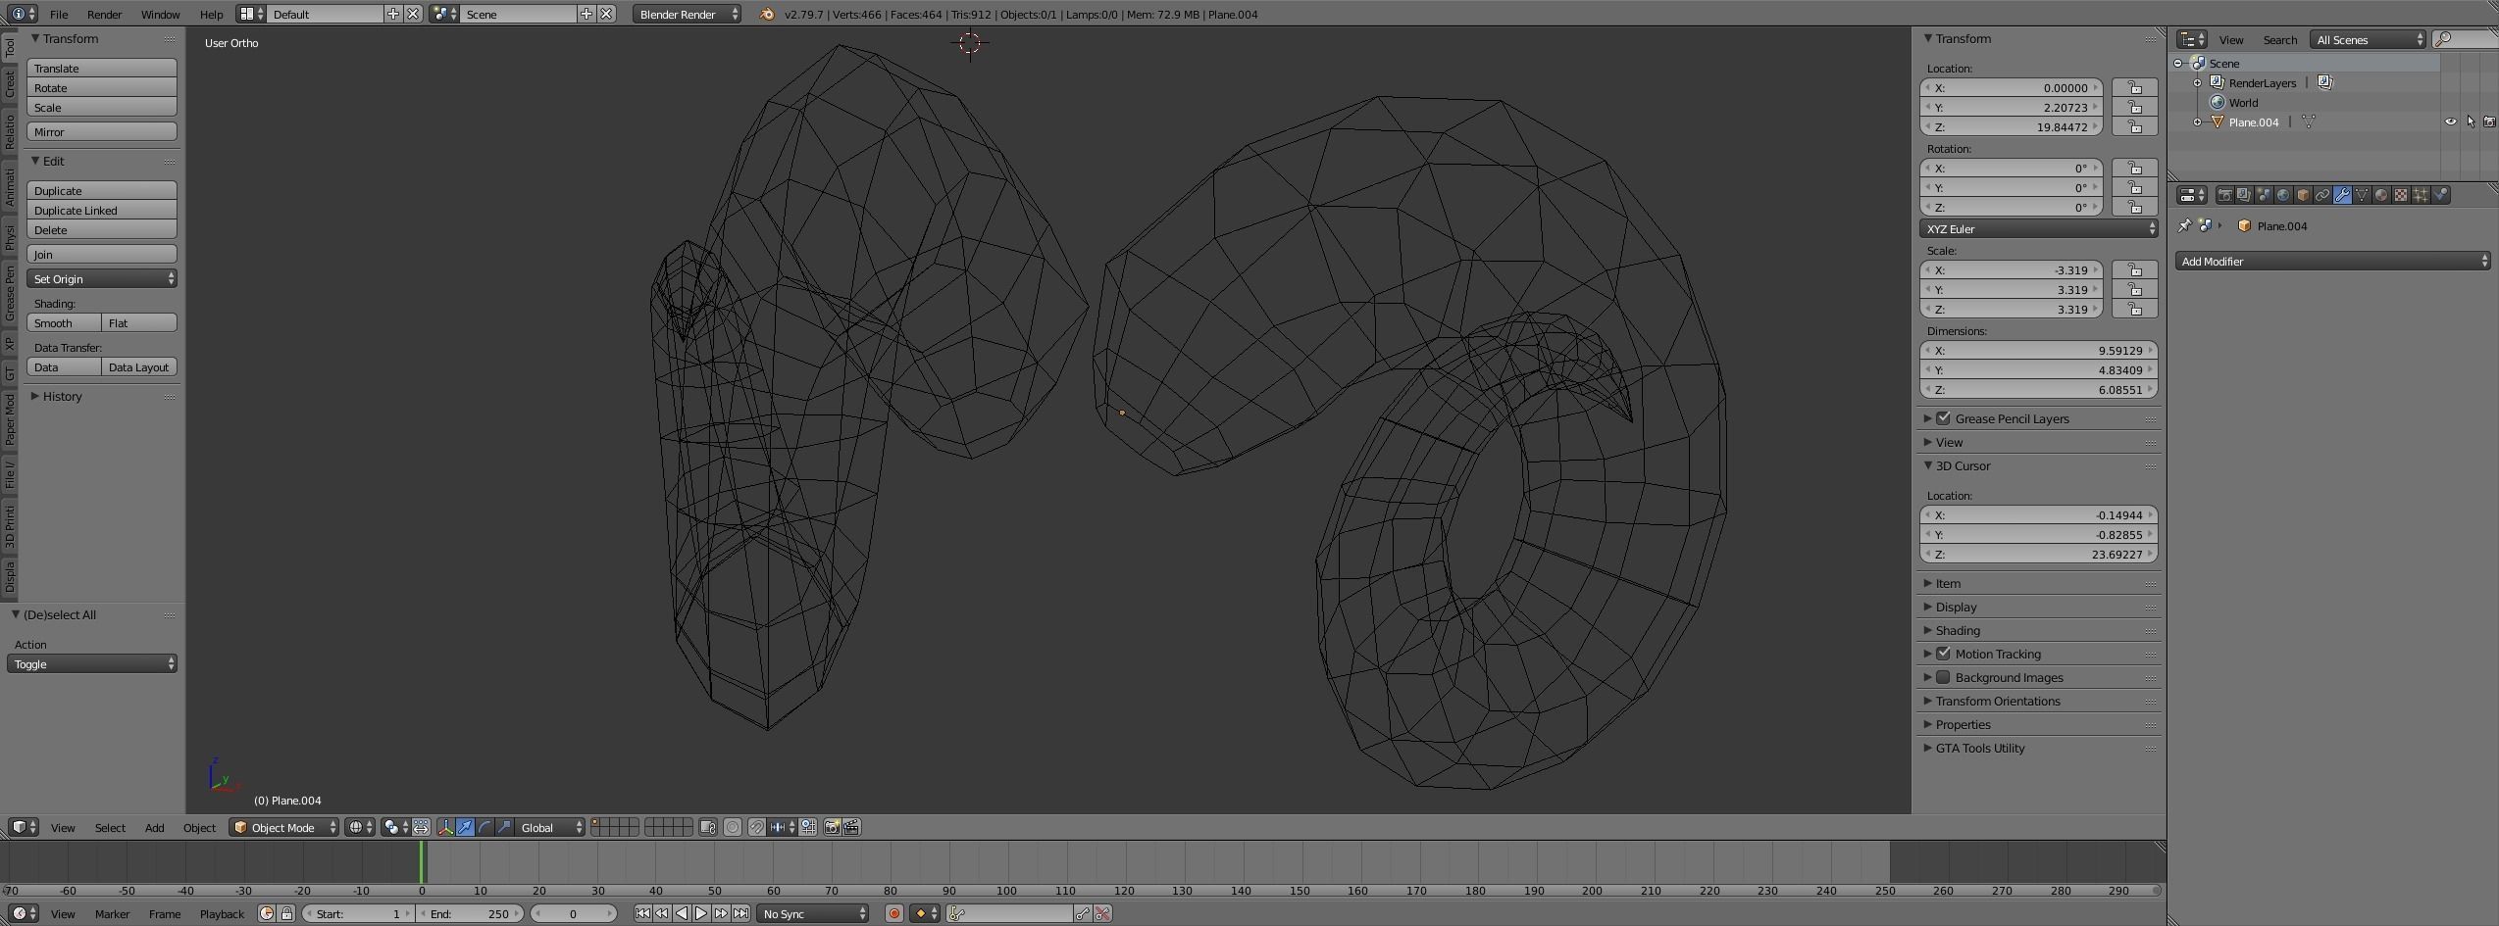Click the Blender logo in the info bar
This screenshot has height=926, width=2499.
pos(767,14)
